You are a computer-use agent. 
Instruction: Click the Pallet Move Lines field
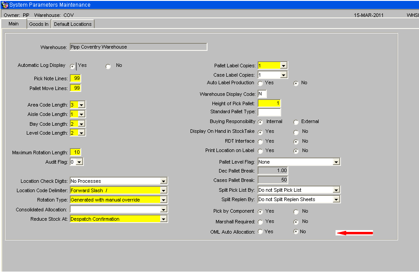(x=75, y=88)
